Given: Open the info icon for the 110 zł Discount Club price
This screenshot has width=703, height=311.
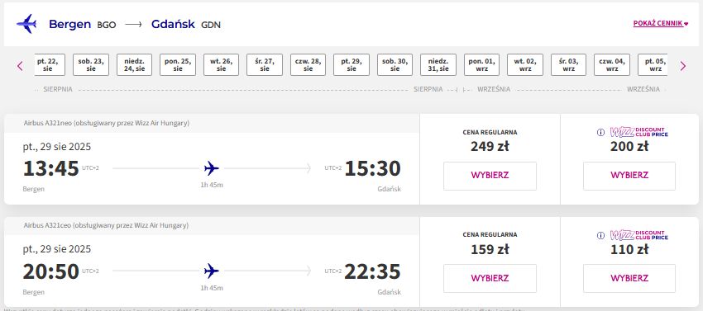Looking at the screenshot, I should coord(600,235).
